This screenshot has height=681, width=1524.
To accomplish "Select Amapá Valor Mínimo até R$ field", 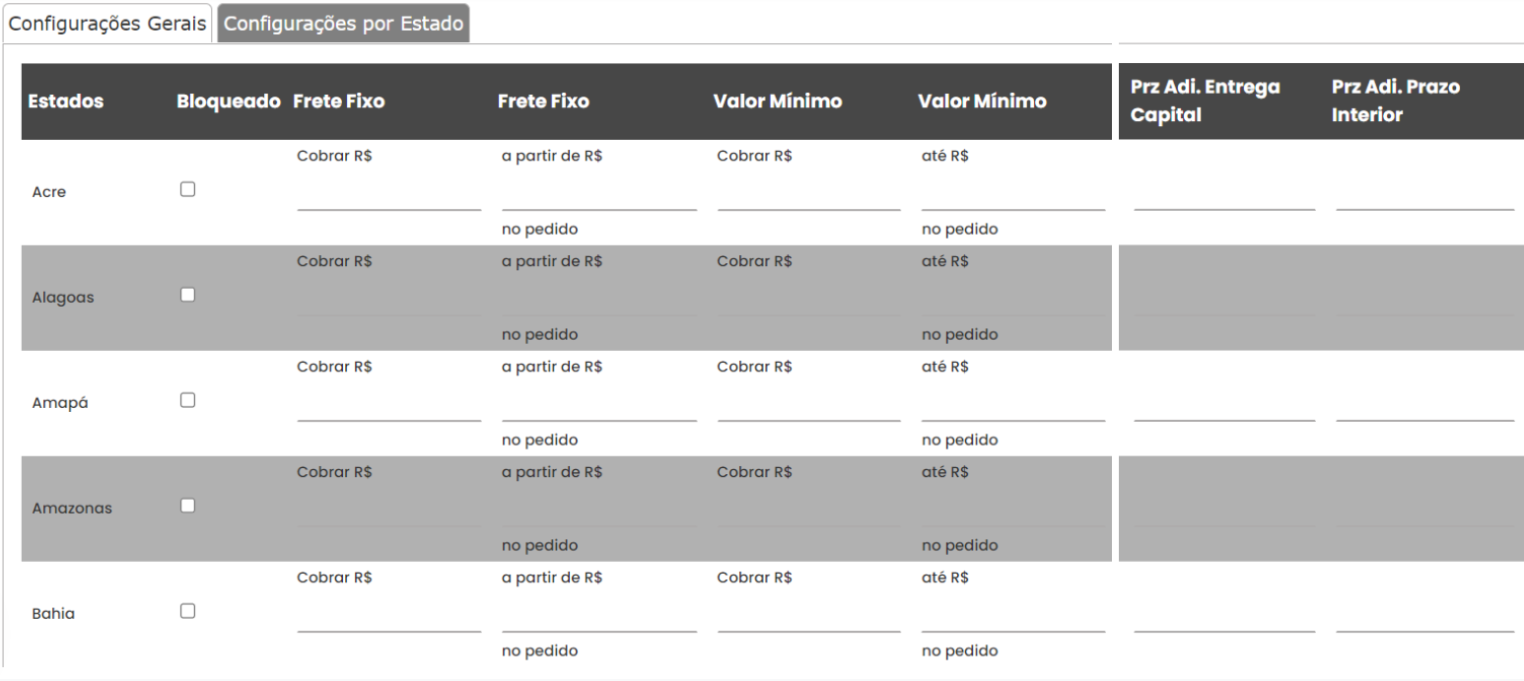I will click(x=1013, y=408).
